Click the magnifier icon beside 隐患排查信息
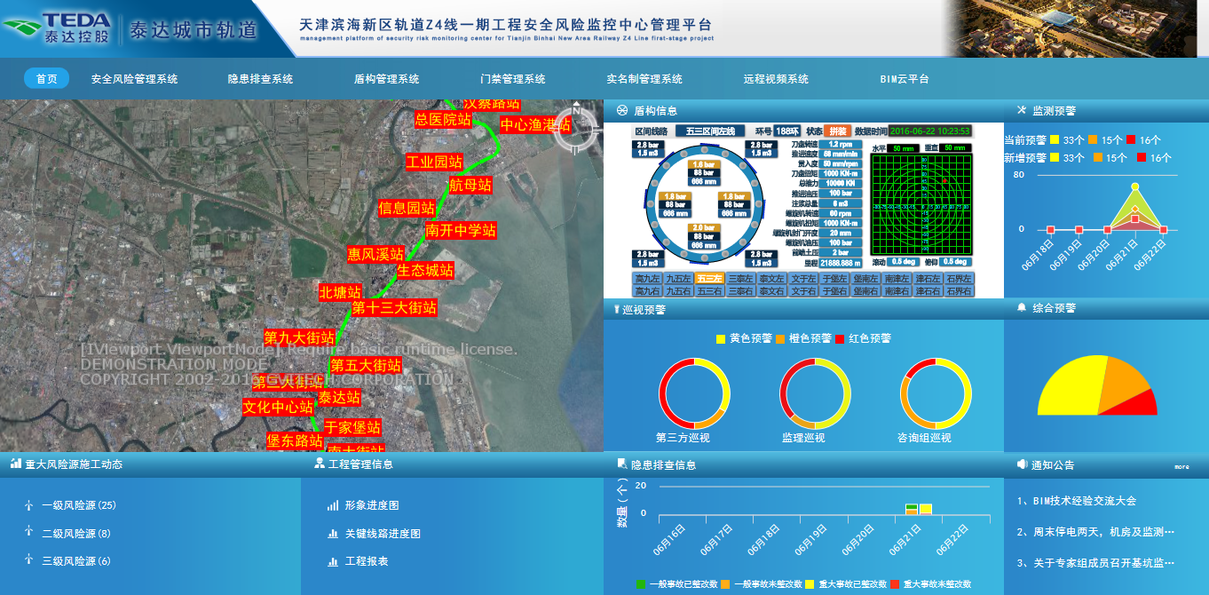Image resolution: width=1209 pixels, height=595 pixels. click(622, 464)
